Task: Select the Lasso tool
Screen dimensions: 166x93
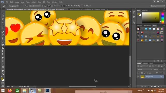Action: (3, 19)
